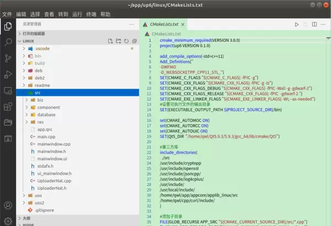
Task: Open the 终端 menu
Action: pos(91,14)
